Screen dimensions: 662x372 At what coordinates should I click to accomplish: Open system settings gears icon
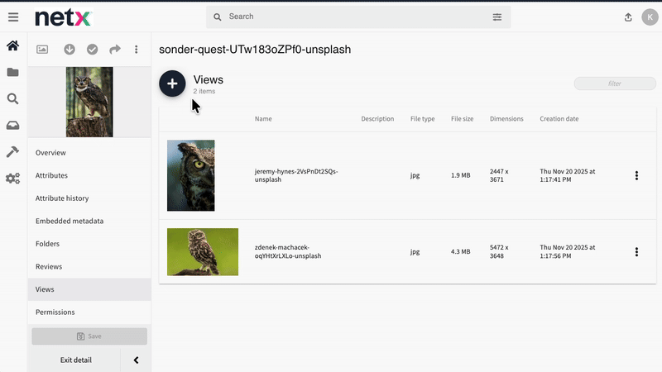[13, 179]
